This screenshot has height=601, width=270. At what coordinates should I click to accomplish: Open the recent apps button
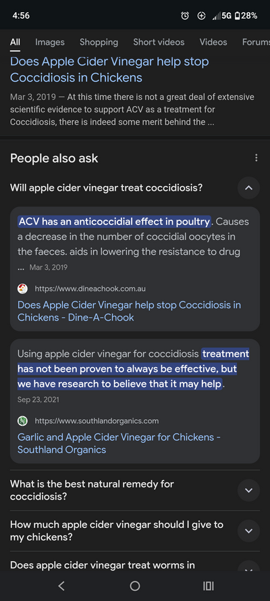[x=209, y=585]
